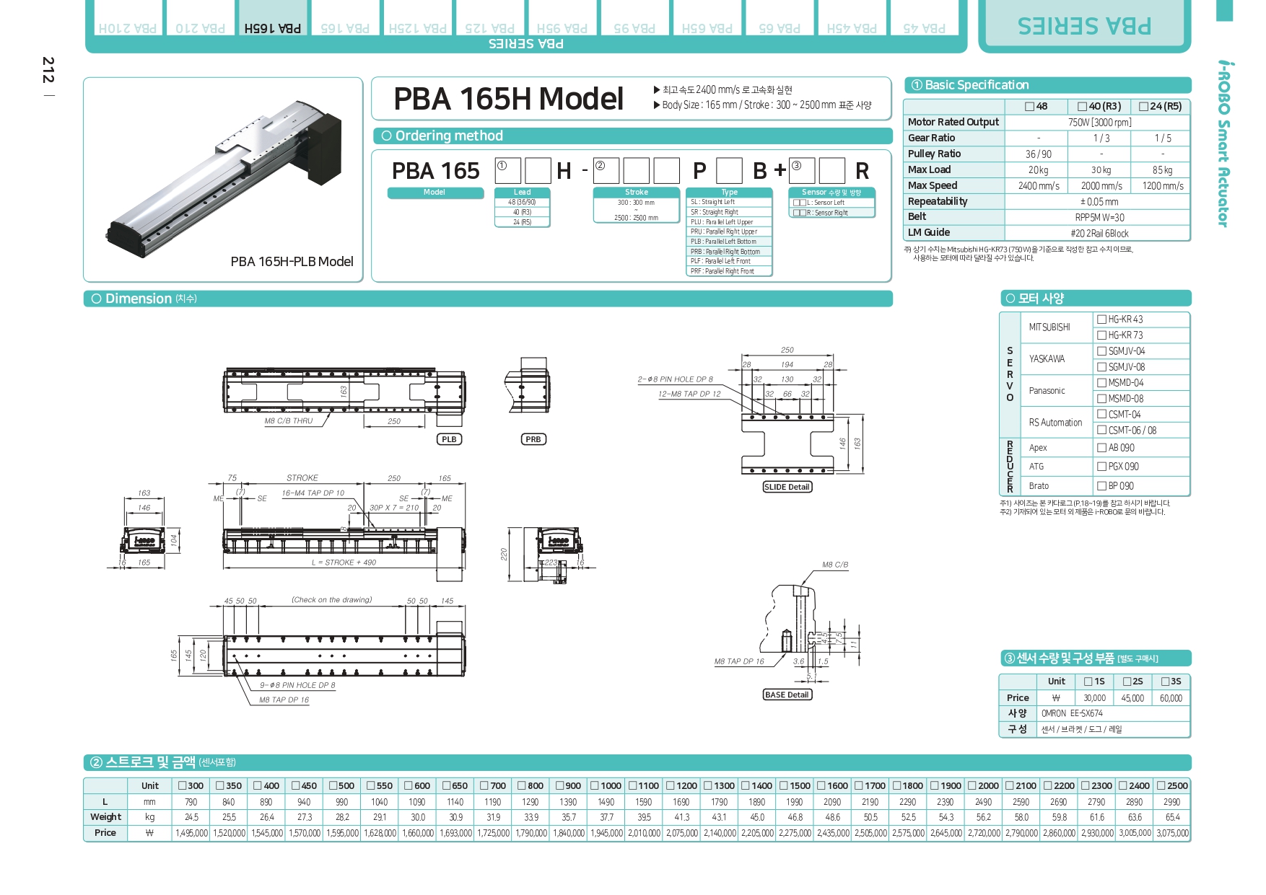Select the HG-KR 43 motor checkbox
The width and height of the screenshot is (1266, 895).
click(1101, 319)
